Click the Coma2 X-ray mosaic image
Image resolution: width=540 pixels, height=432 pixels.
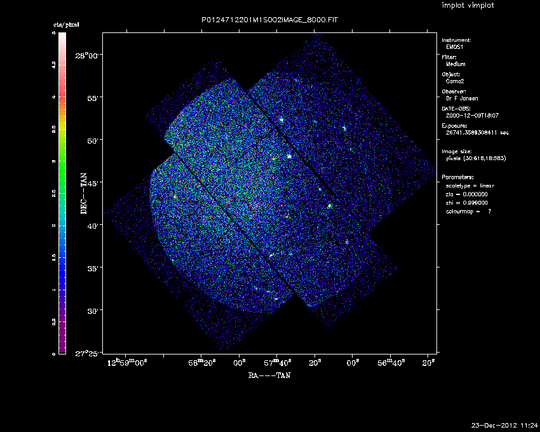coord(269,193)
